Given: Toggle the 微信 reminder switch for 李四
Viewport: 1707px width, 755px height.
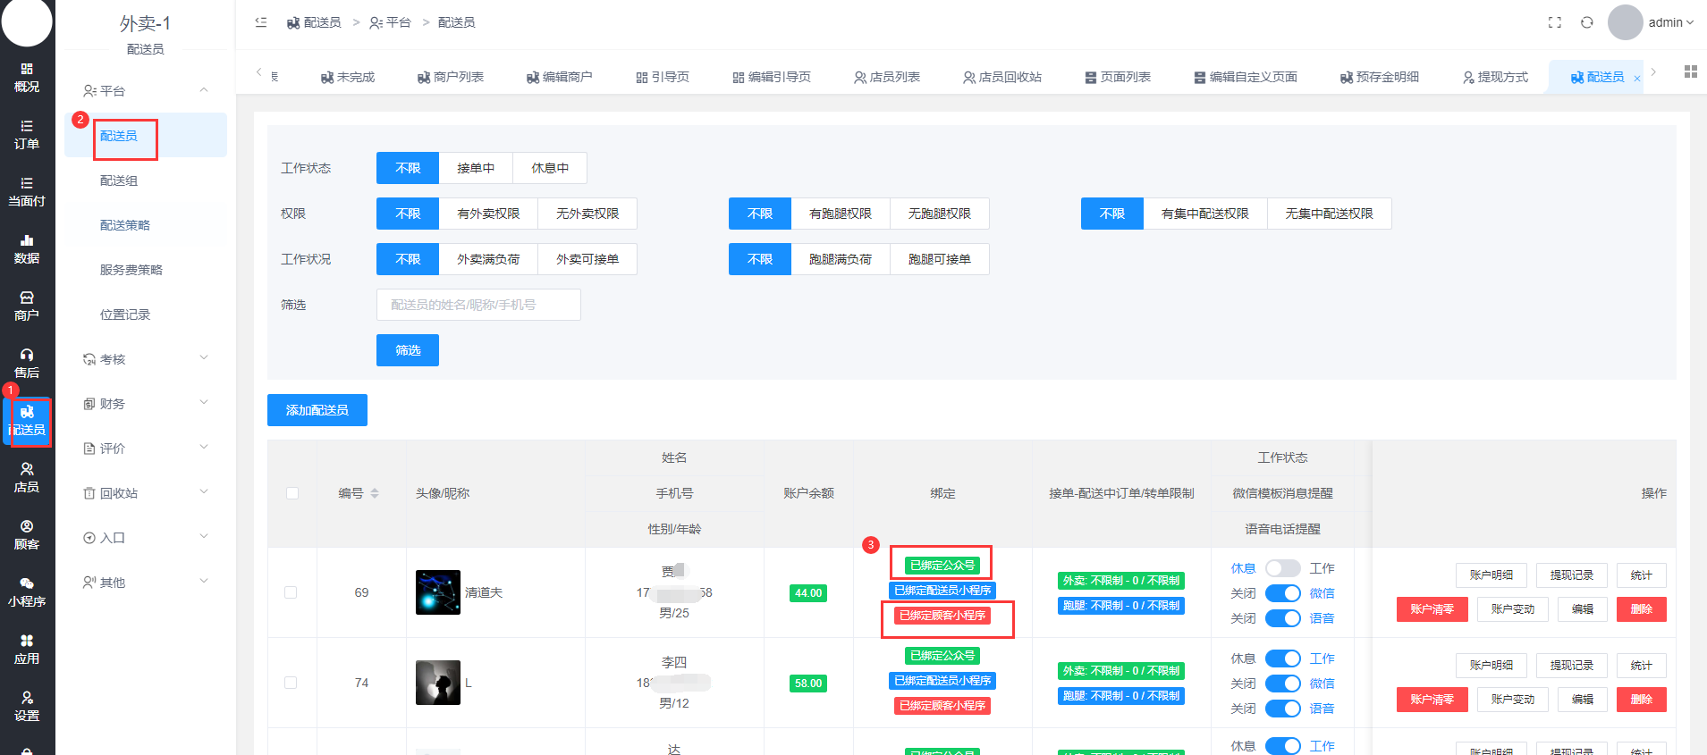Looking at the screenshot, I should (1282, 684).
